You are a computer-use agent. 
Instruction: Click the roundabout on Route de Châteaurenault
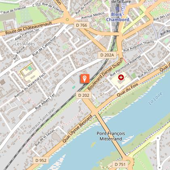pos(67,19)
